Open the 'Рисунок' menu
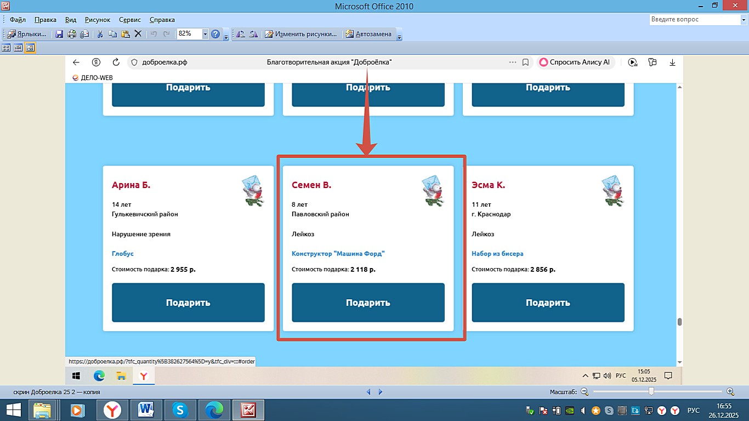This screenshot has width=749, height=421. point(98,20)
